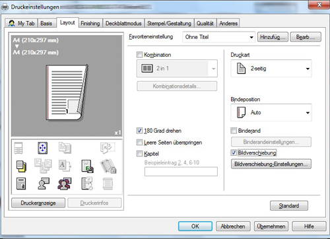
Task: Click the Druckeranzeige button
Action: 38,203
